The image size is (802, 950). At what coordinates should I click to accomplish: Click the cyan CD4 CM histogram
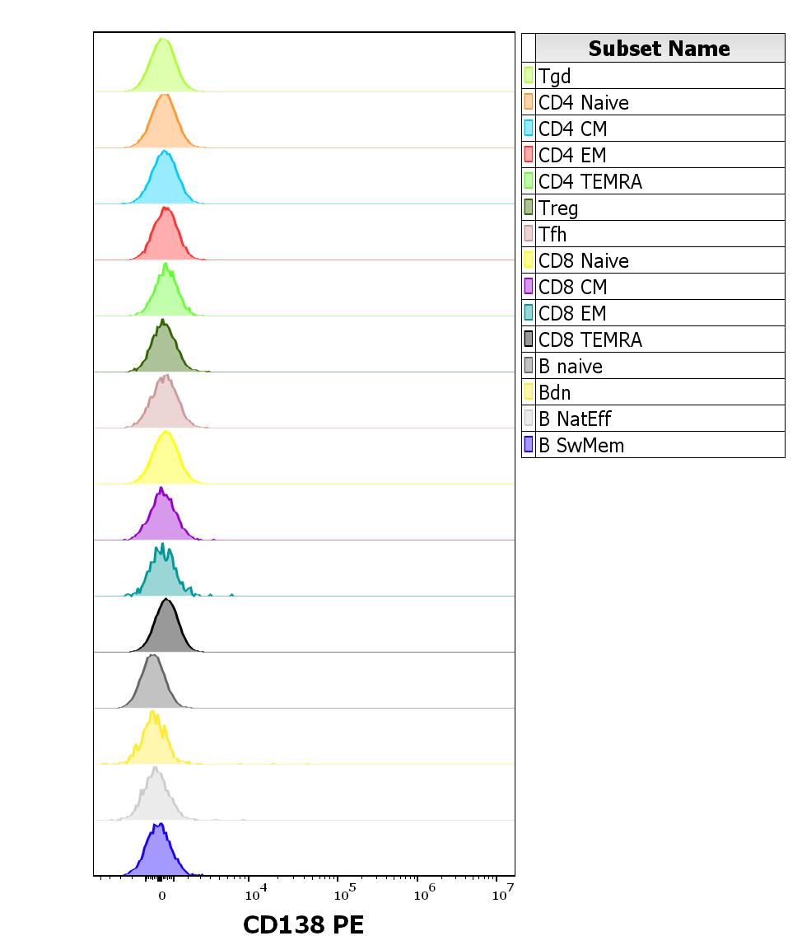click(164, 180)
